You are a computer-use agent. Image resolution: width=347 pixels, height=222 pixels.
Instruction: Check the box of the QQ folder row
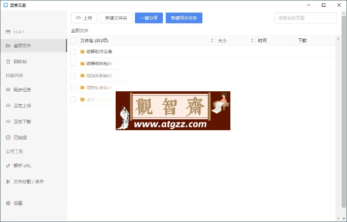pos(73,75)
